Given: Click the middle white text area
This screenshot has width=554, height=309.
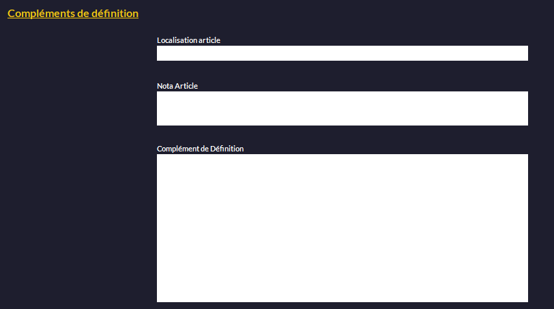Looking at the screenshot, I should click(342, 108).
